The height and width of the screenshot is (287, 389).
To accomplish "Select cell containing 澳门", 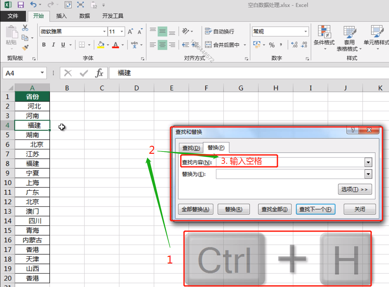I will tap(32, 211).
